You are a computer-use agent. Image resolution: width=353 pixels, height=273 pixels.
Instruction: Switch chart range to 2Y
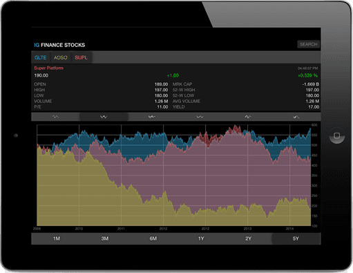[x=248, y=238]
